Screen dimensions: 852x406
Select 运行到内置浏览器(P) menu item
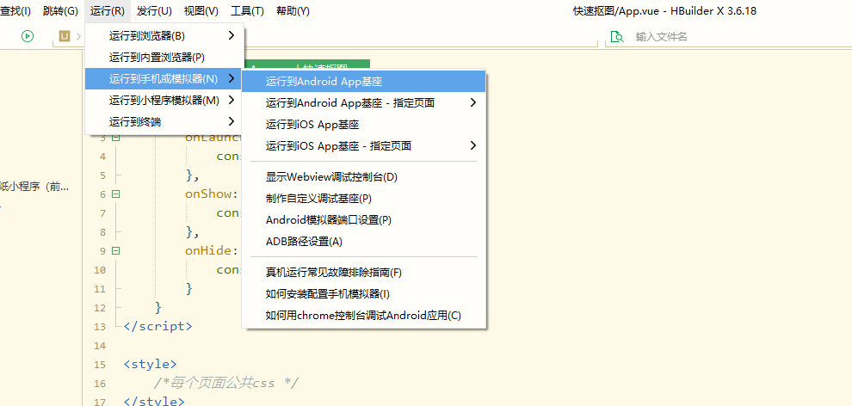coord(164,57)
